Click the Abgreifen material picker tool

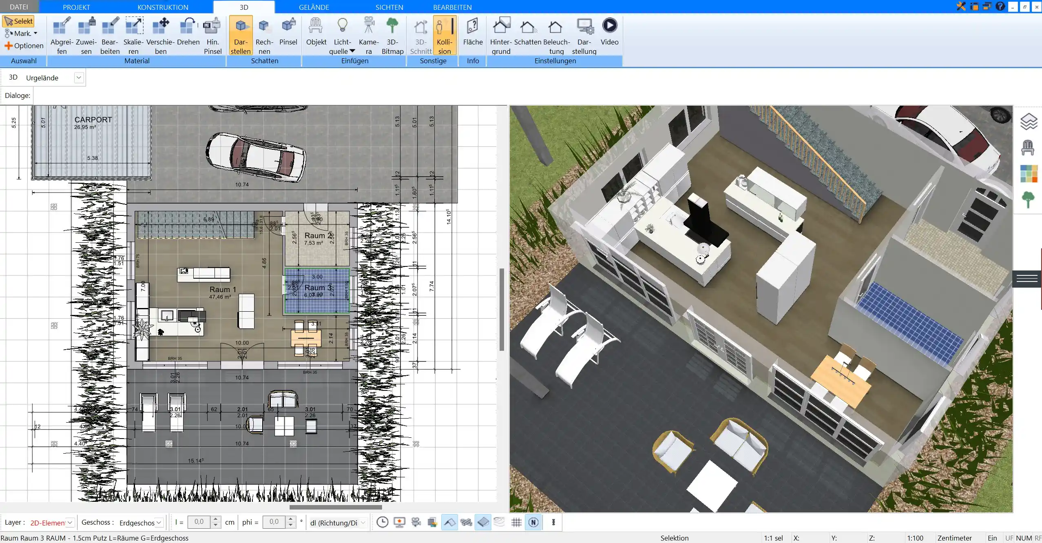62,35
